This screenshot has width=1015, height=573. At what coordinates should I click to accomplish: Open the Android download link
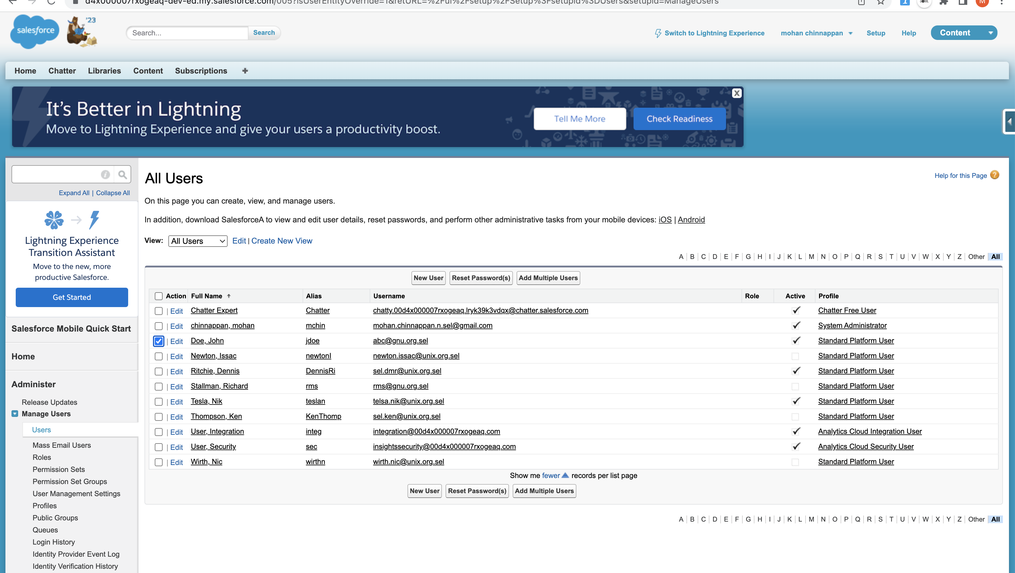pos(691,220)
